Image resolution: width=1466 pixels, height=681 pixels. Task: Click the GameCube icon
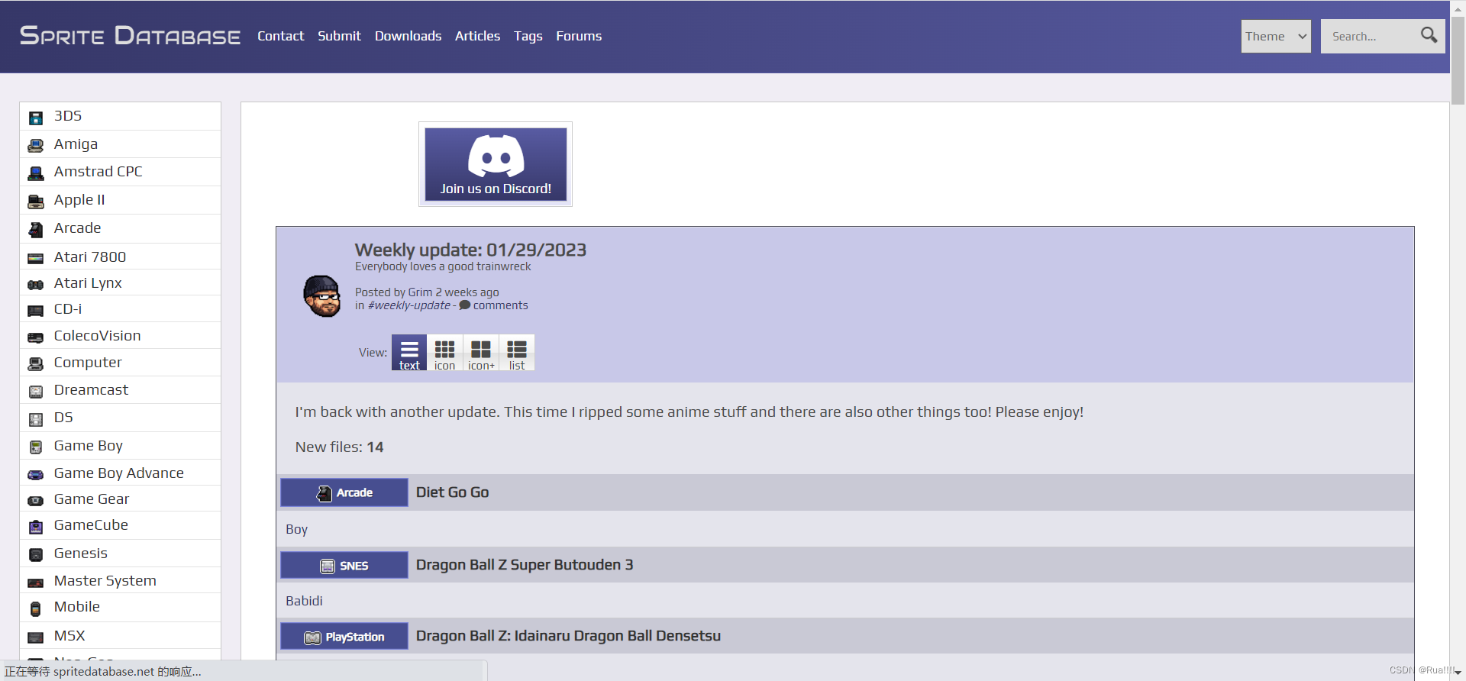36,527
